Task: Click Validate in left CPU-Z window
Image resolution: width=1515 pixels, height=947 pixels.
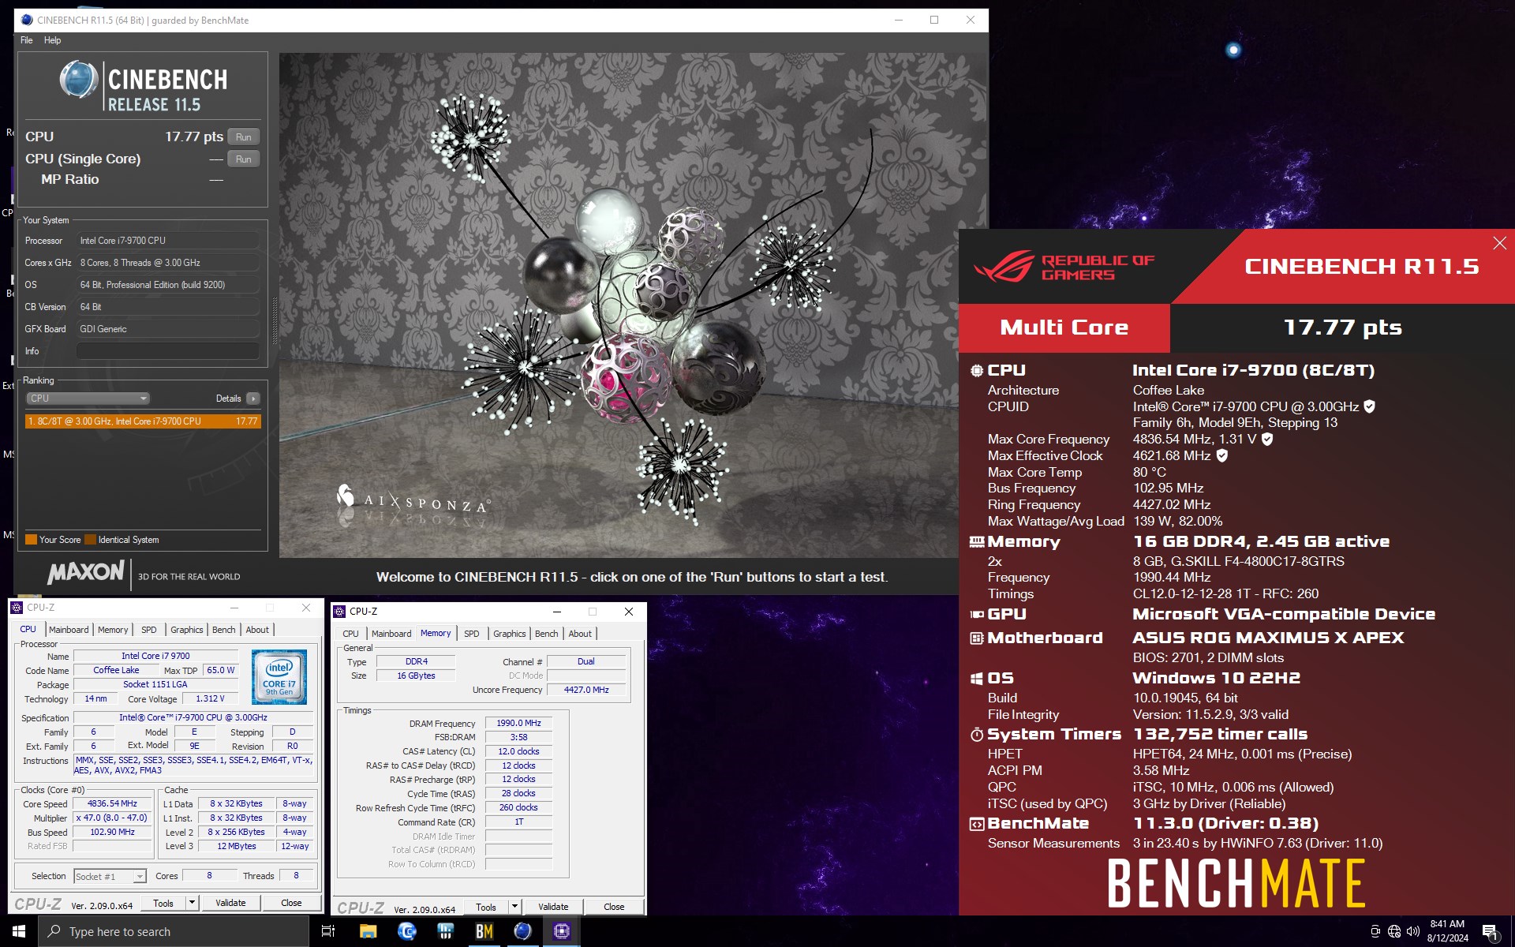Action: [x=230, y=904]
